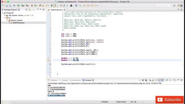This screenshot has height=104, width=185.
Task: Click Display Selected Console icon
Action: pyautogui.click(x=170, y=80)
